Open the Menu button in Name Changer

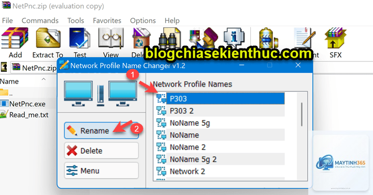coord(102,170)
